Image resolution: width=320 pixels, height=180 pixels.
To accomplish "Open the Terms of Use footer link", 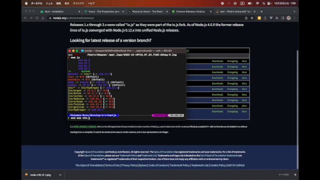I will (112, 165).
